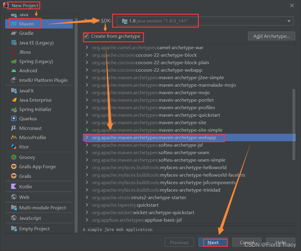301x251 pixels.
Task: Click the green Android robot icon
Action: (14, 71)
